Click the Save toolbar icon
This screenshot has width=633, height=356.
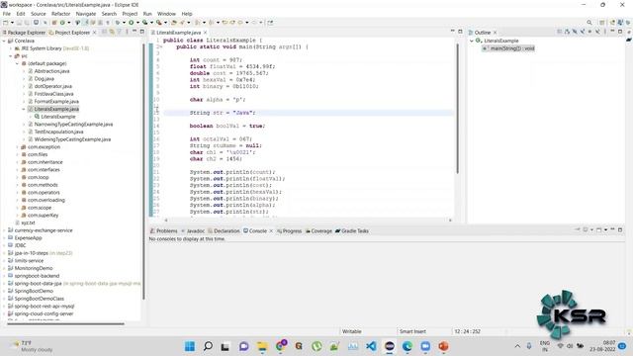pos(19,23)
